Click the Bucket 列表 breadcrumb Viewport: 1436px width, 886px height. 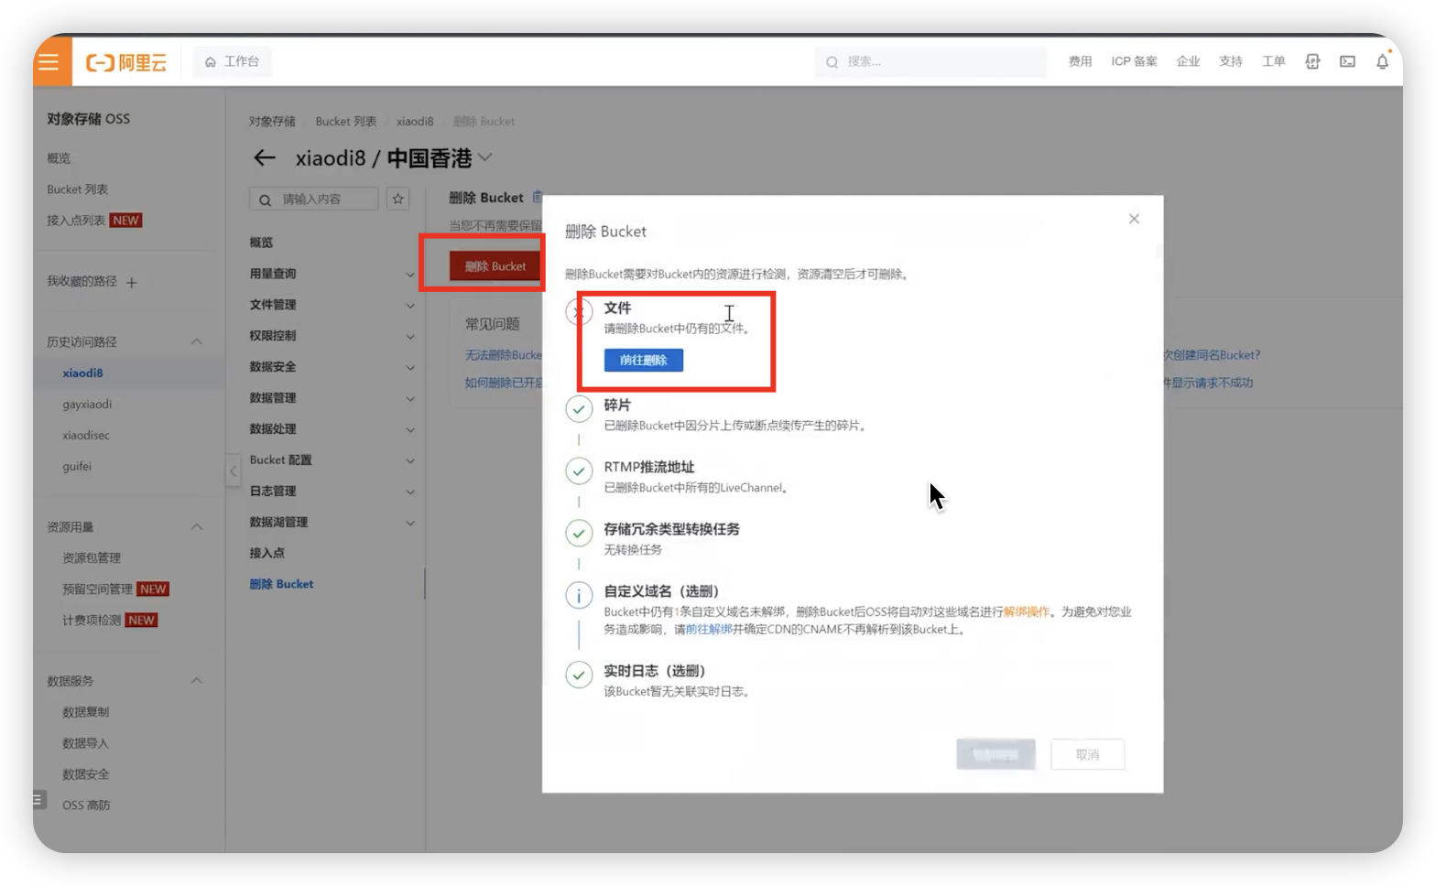[x=345, y=122]
